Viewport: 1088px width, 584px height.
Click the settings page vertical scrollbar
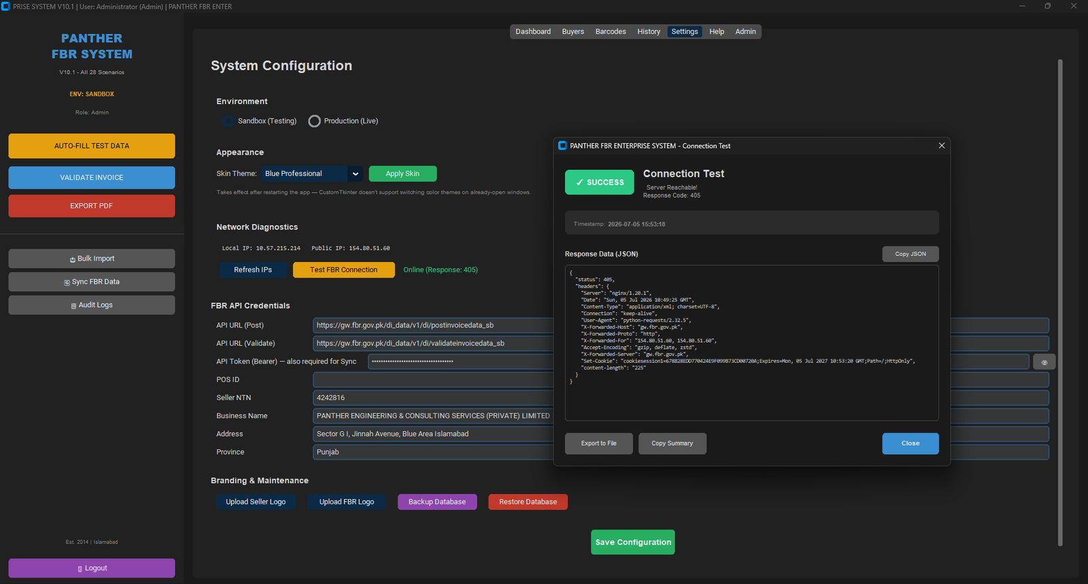click(x=1060, y=302)
